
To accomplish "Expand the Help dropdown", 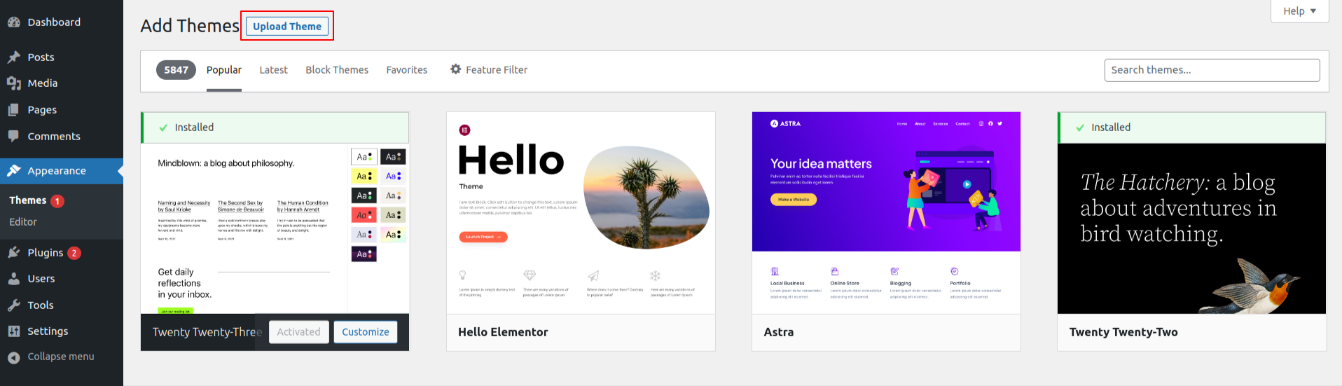I will (x=1299, y=11).
